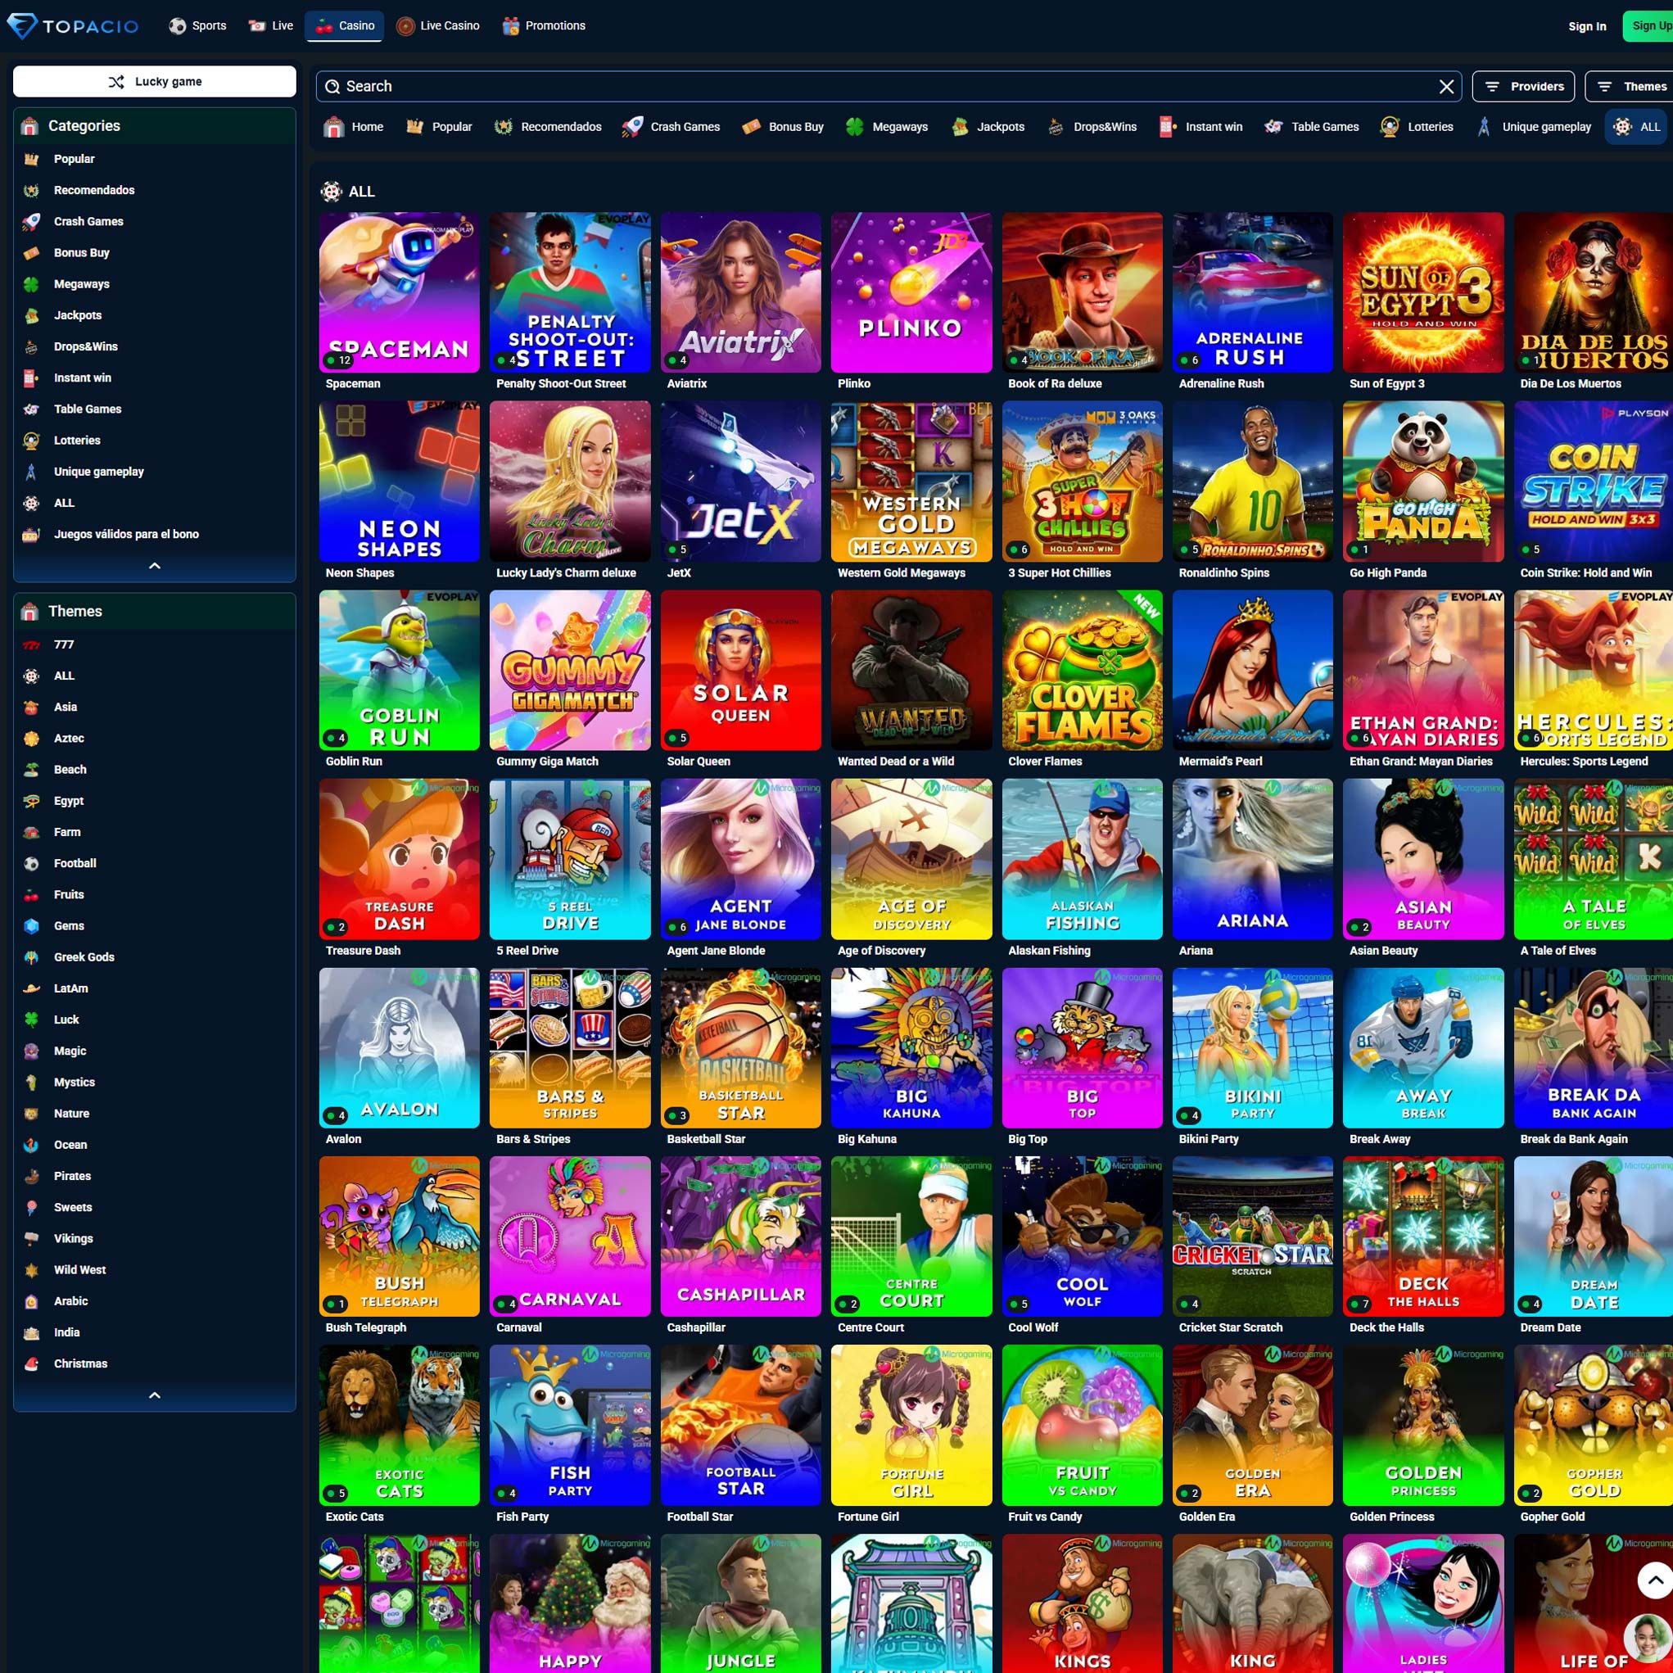Open 'Juegos válidos para el bono' category
This screenshot has width=1673, height=1673.
click(x=126, y=534)
